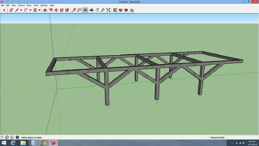Image resolution: width=259 pixels, height=146 pixels.
Task: Open the Draw menu
Action: click(x=29, y=5)
